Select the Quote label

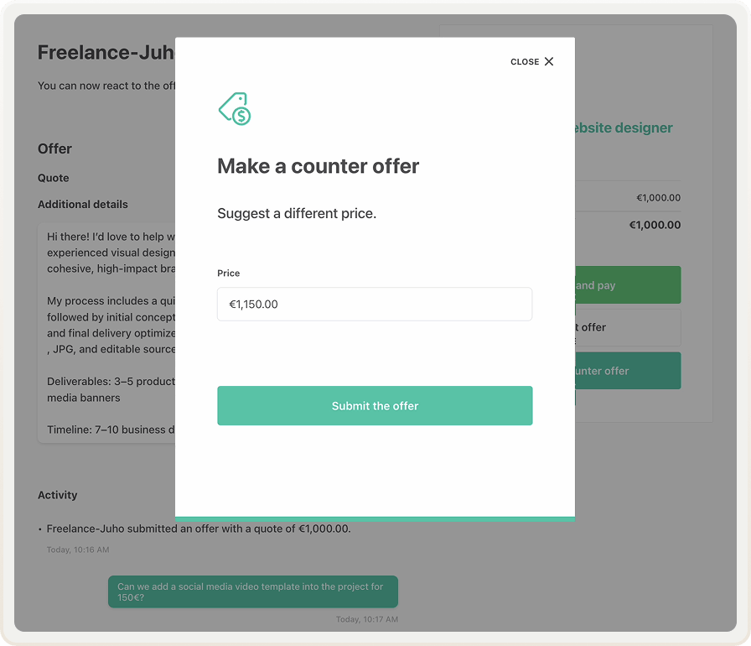tap(52, 178)
